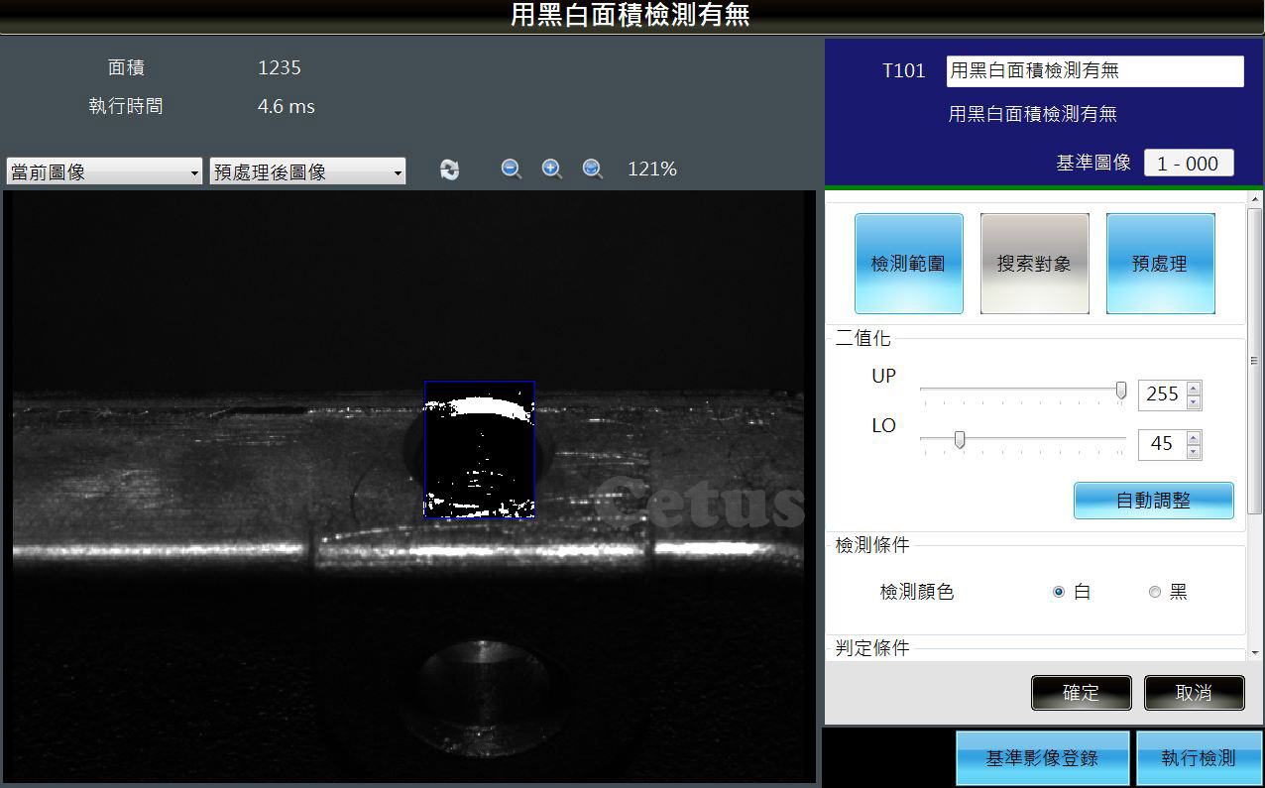Select the 黑 detection color radio
The height and width of the screenshot is (788, 1265).
[1154, 592]
